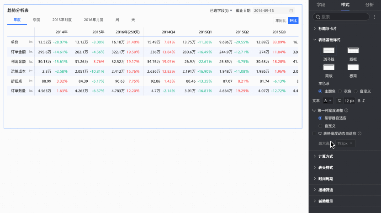Click the 2014年 column header
Viewport: 381px width, 213px height.
pyautogui.click(x=62, y=32)
